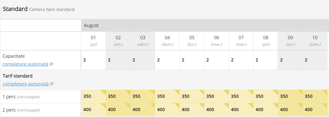Click yellow corner marker on 2 pers August 01 cell
The height and width of the screenshot is (117, 329).
[x=104, y=105]
